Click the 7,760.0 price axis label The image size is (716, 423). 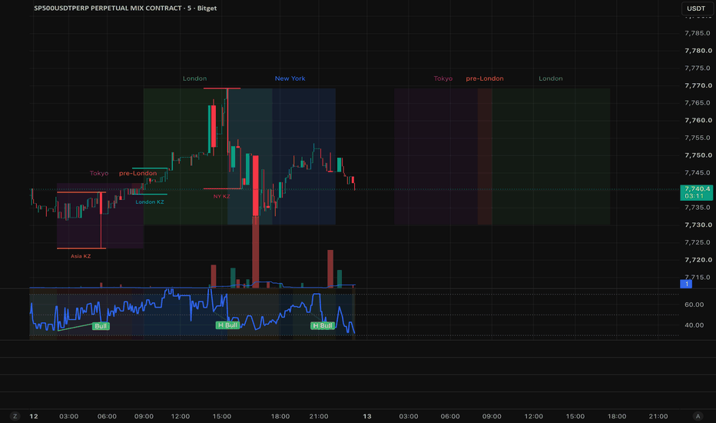coord(698,120)
